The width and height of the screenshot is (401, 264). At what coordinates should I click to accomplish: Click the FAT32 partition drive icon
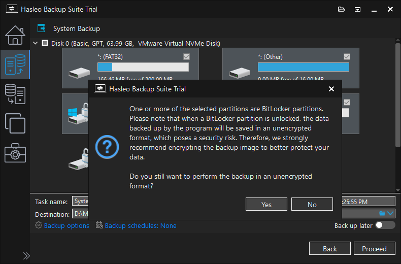79,73
